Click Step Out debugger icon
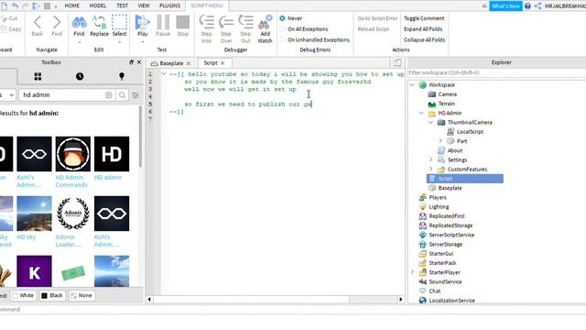This screenshot has width=586, height=330. coord(245,22)
